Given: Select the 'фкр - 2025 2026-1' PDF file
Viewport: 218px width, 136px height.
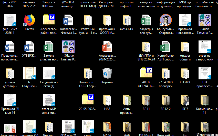Looking at the screenshot, I should [10, 20].
